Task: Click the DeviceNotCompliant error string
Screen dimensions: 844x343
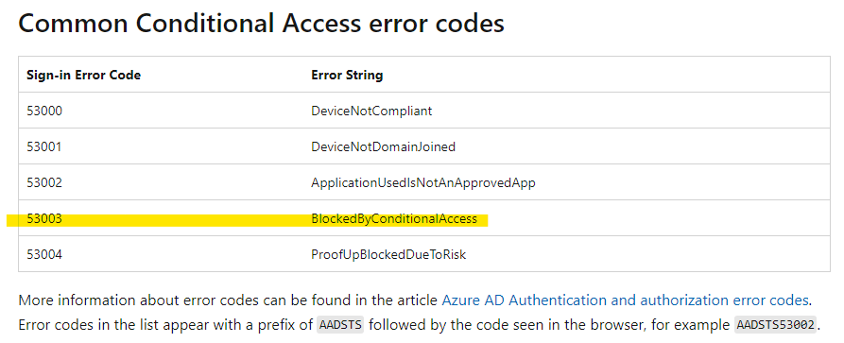Action: click(x=371, y=111)
